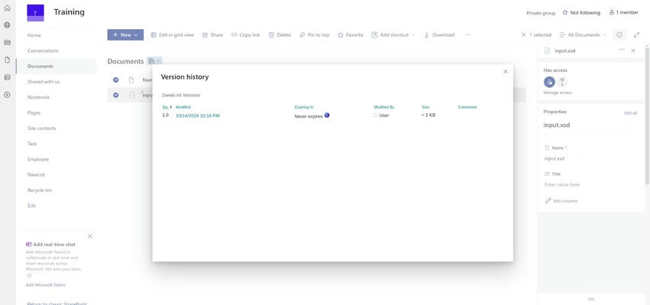Click Edit columns in details pane
Image resolution: width=650 pixels, height=305 pixels.
561,200
